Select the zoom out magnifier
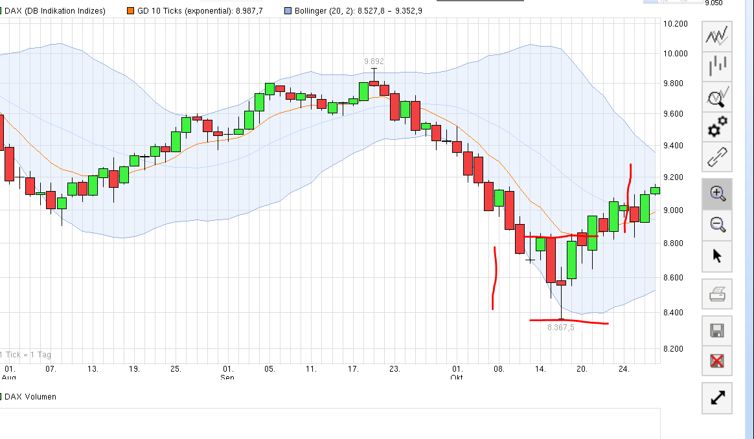754x439 pixels. pyautogui.click(x=717, y=225)
